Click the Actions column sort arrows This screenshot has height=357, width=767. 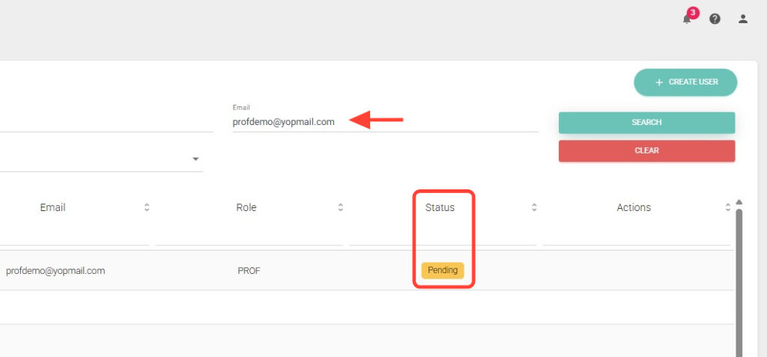point(727,207)
